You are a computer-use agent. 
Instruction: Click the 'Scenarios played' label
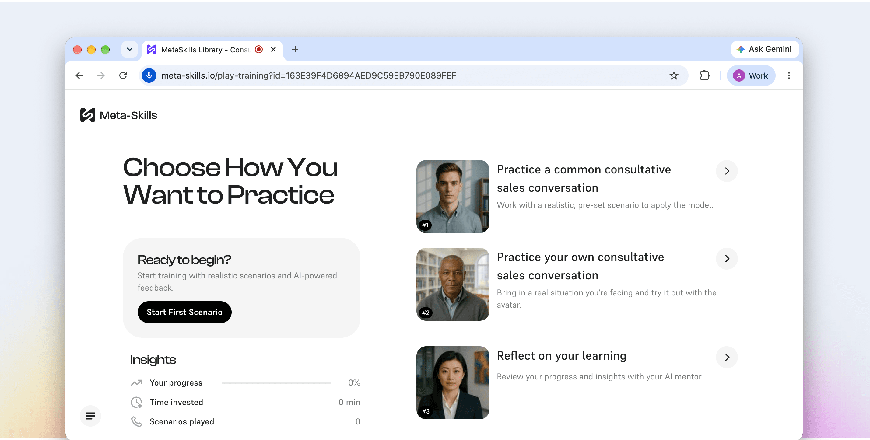182,421
